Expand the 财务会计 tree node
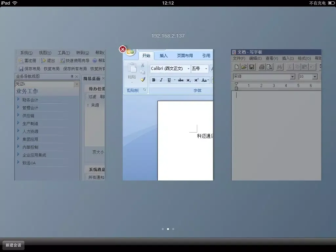This screenshot has width=336, height=252. coord(18,99)
